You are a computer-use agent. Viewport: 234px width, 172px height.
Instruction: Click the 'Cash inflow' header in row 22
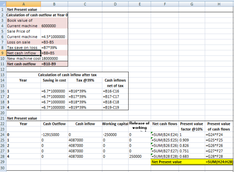(85, 124)
